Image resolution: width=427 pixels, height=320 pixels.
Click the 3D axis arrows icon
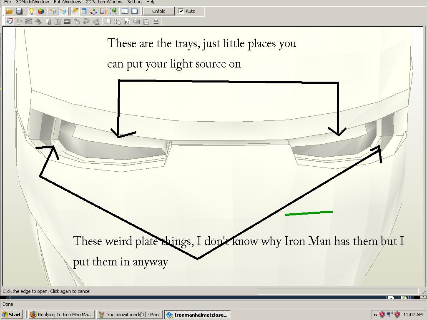point(94,11)
